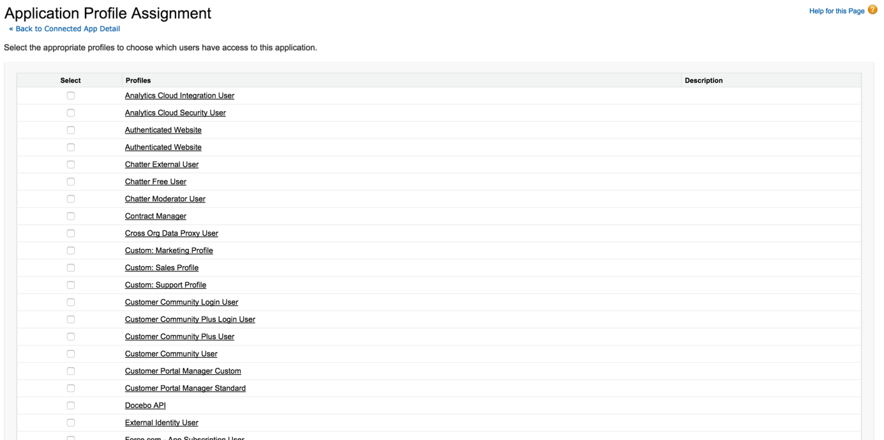Go back to Connected App Detail
Image resolution: width=884 pixels, height=440 pixels.
pos(64,29)
